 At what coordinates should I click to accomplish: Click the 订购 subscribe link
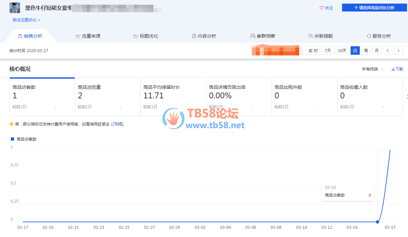114,124
